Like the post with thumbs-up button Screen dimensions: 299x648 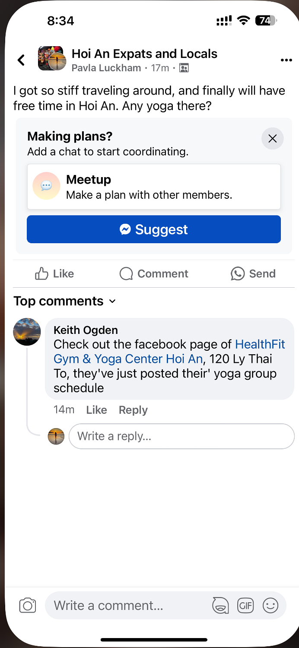click(54, 273)
